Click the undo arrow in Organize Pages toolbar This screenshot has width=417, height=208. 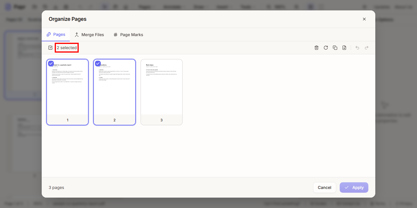pyautogui.click(x=357, y=48)
